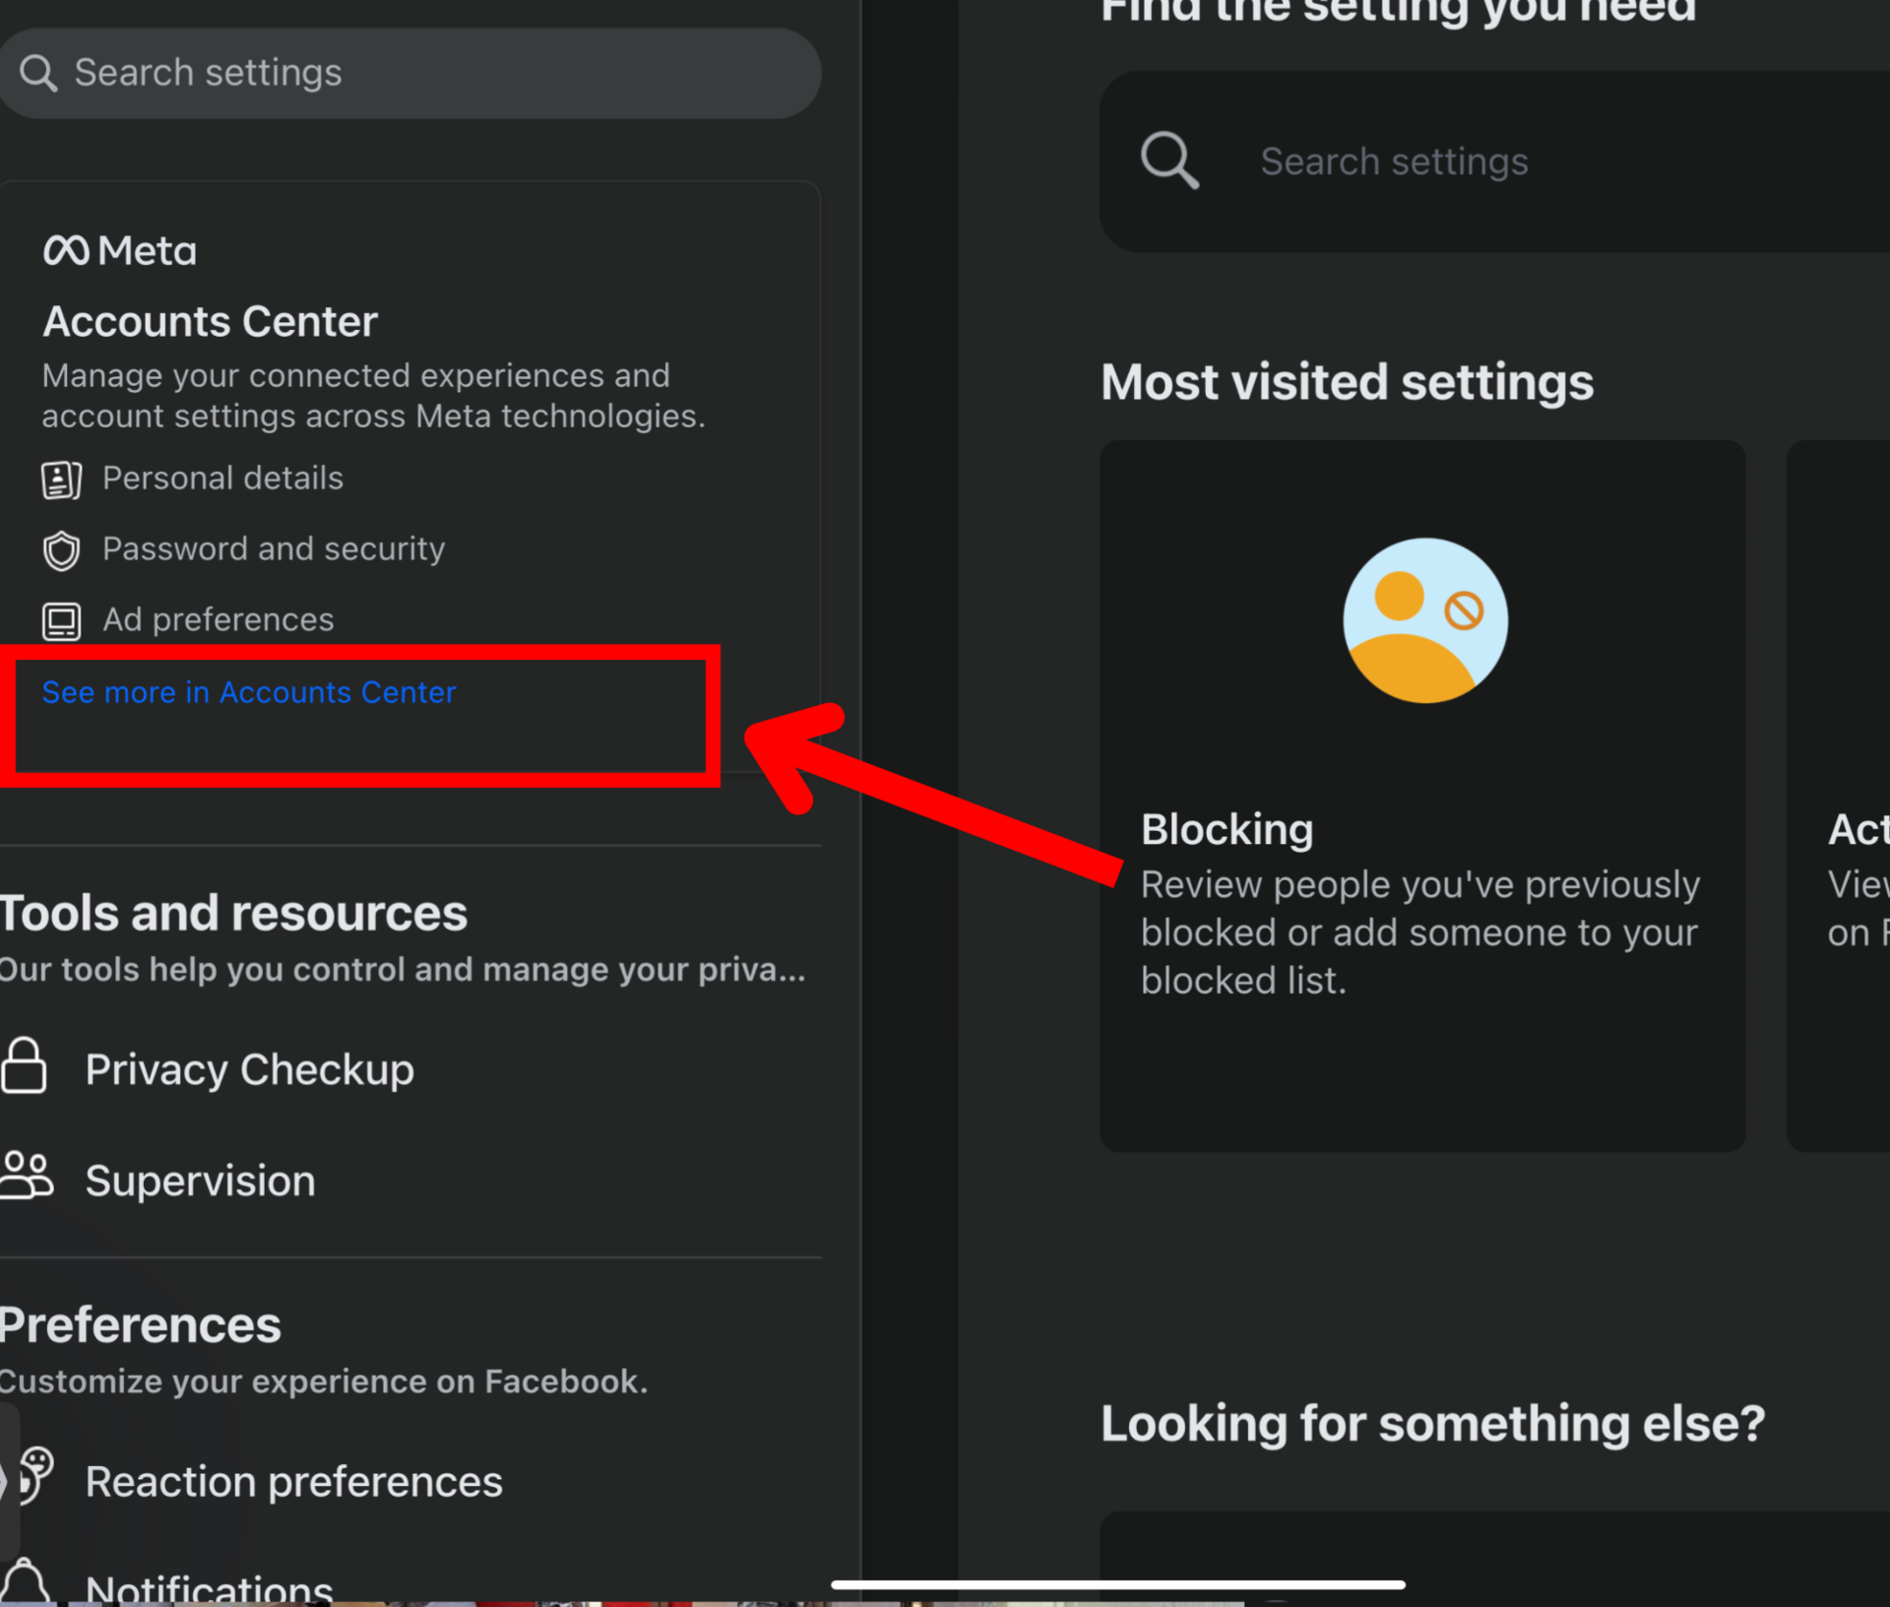
Task: Click the Blocking illustration avatar icon
Action: point(1424,620)
